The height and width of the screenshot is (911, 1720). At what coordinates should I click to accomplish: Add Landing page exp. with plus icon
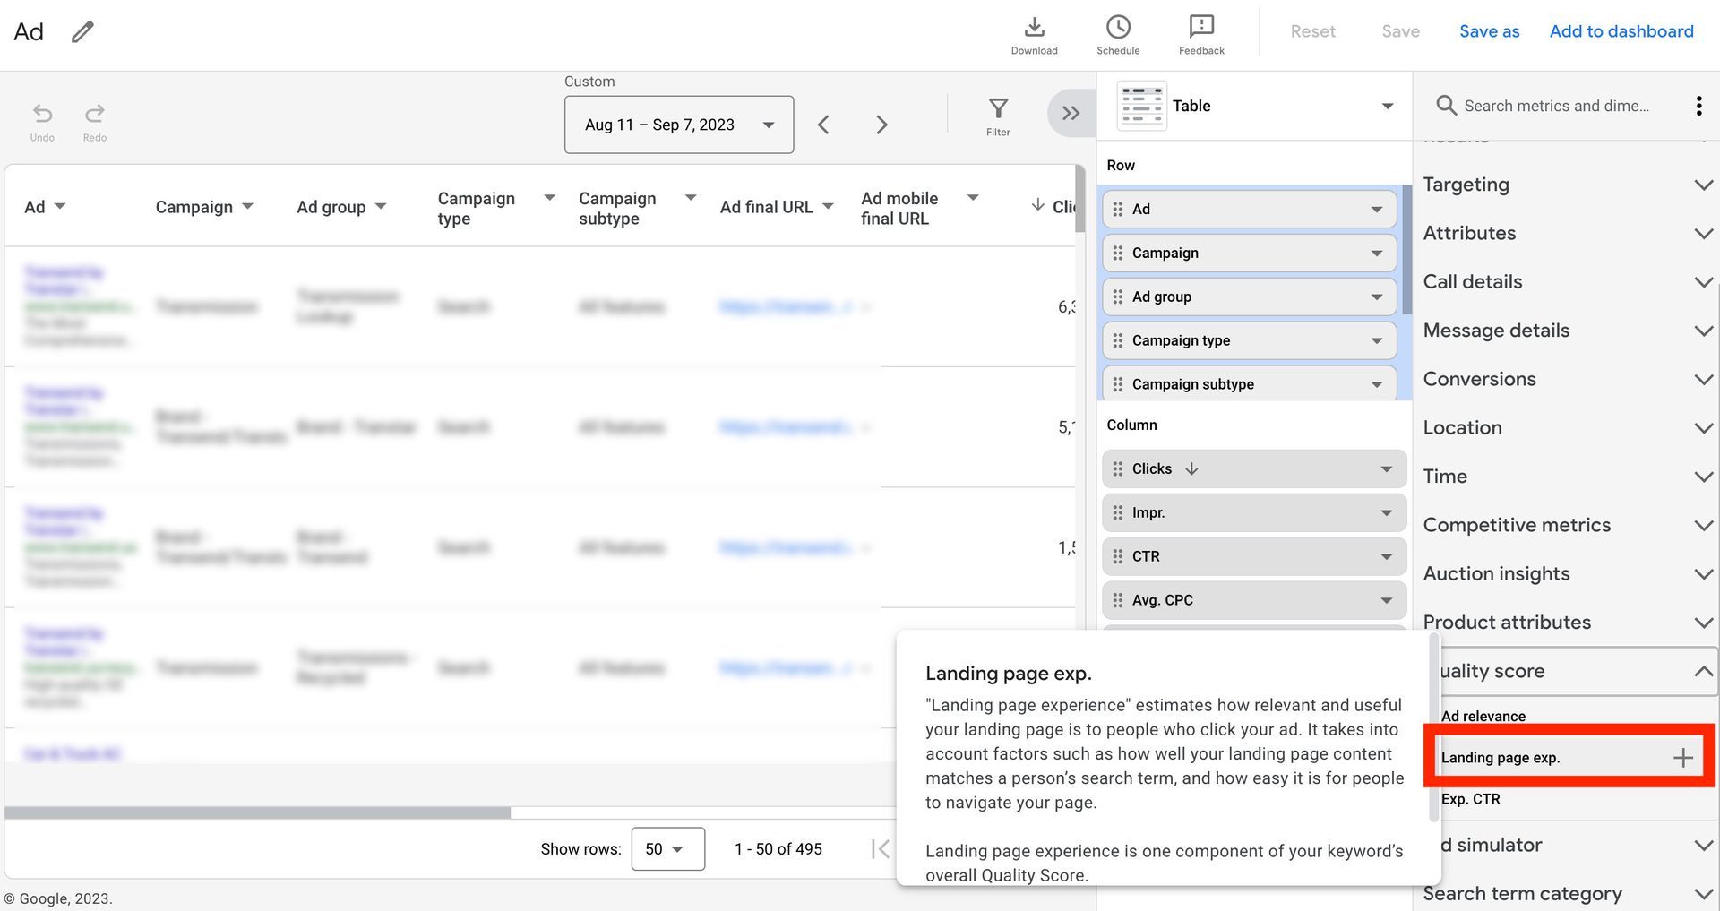click(1683, 758)
